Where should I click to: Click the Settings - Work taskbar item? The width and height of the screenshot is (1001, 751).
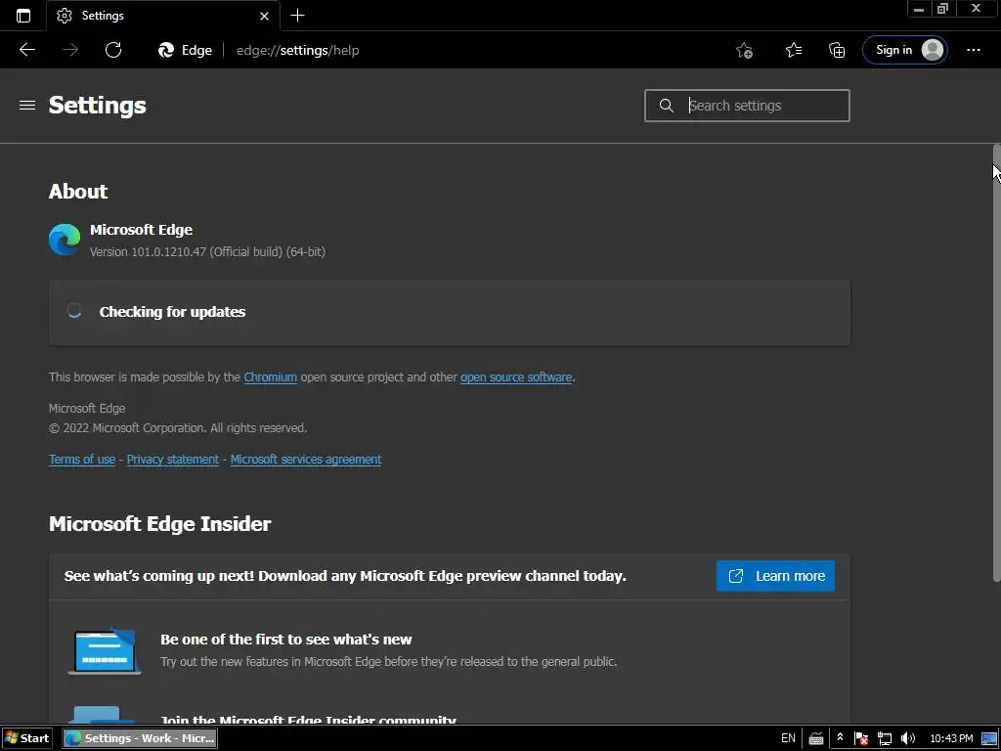[140, 738]
